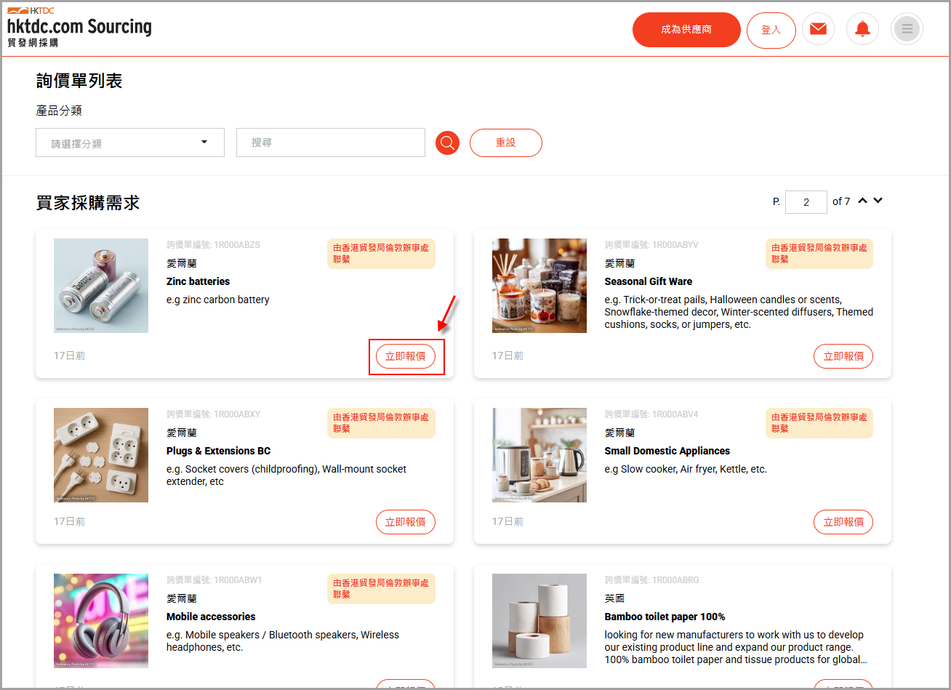Click the hktdc.com Sourcing logo
The height and width of the screenshot is (690, 951).
(x=79, y=28)
